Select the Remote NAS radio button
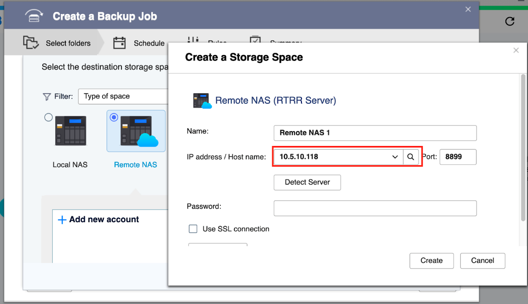The width and height of the screenshot is (528, 304). 114,117
